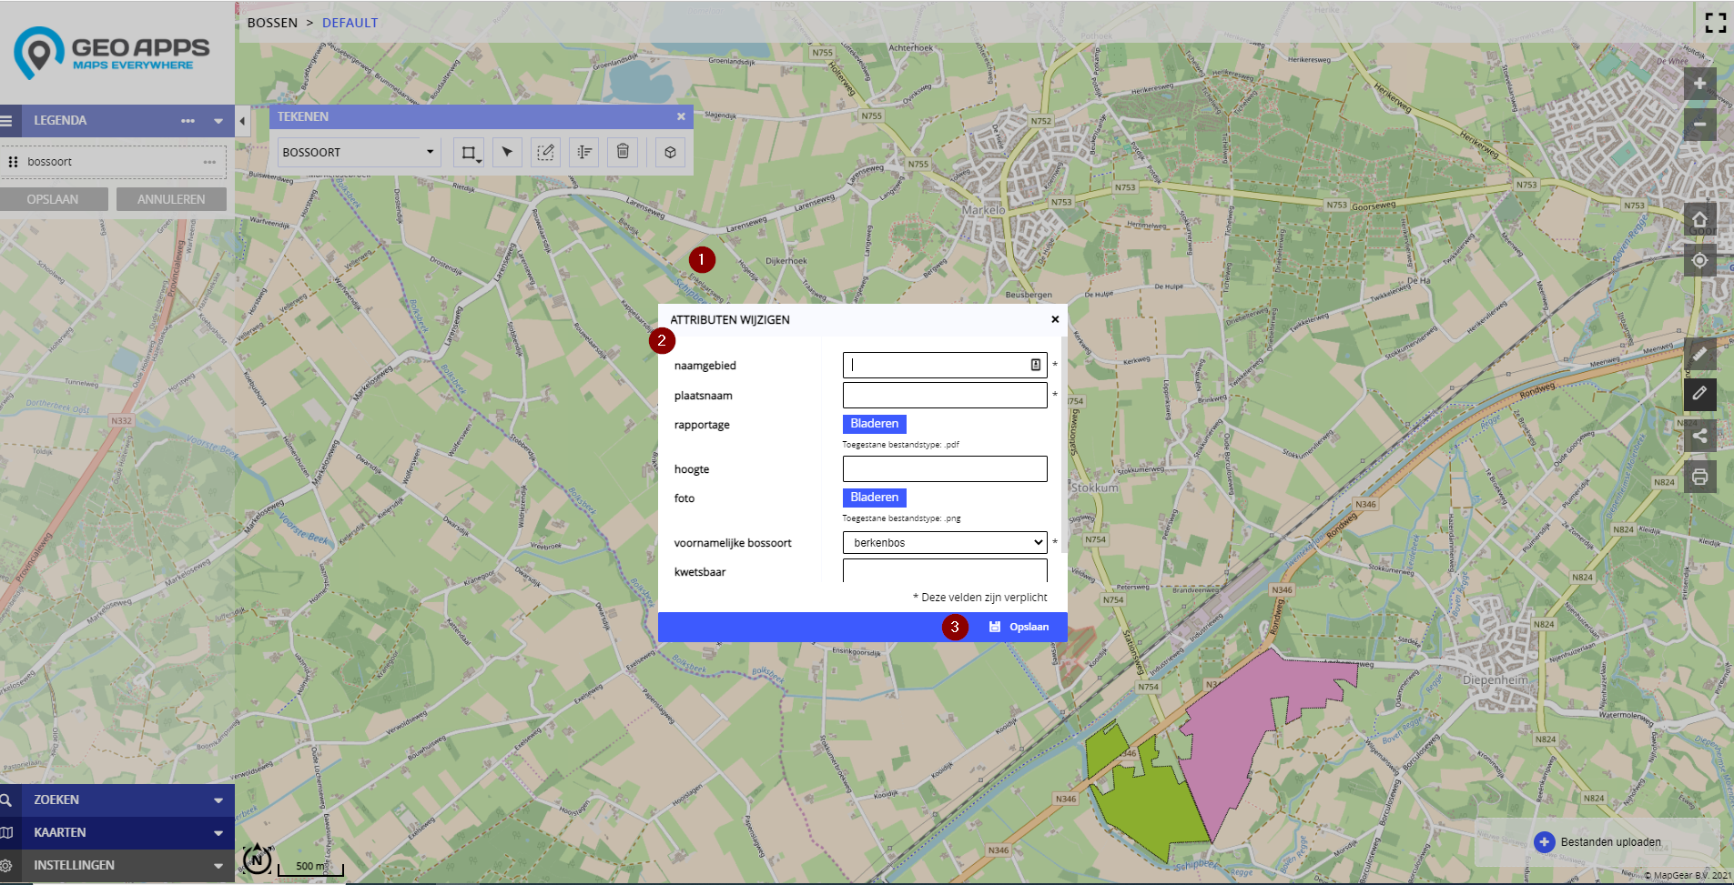1734x885 pixels.
Task: Click the map book Kaarten icon
Action: [x=6, y=832]
